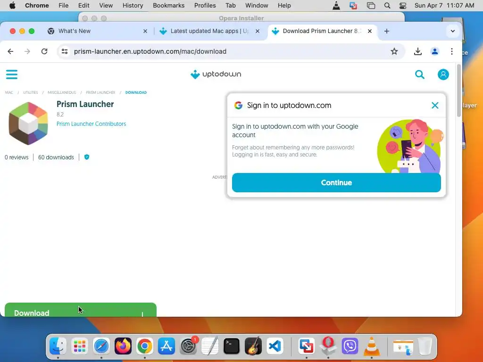Close the What's New tab

click(x=145, y=31)
